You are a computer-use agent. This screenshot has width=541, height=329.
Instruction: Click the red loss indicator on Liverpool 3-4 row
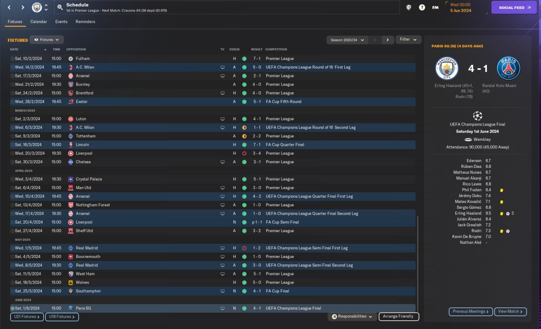244,154
